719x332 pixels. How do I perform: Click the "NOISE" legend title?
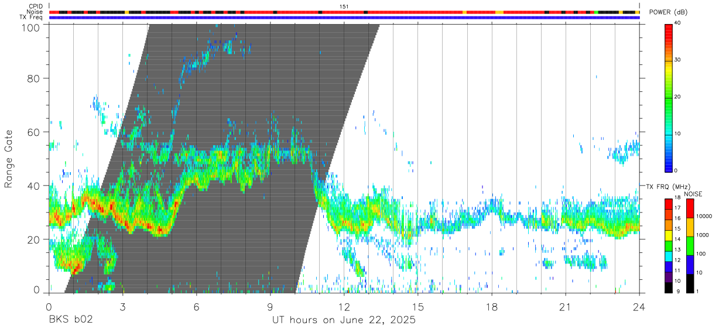tap(693, 194)
